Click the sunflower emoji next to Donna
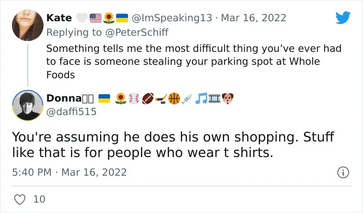This screenshot has height=213, width=363. pyautogui.click(x=121, y=98)
